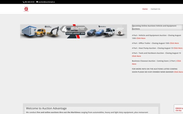Click the reCAPTCHA error badge
This screenshot has height=114, width=183.
coord(179,108)
